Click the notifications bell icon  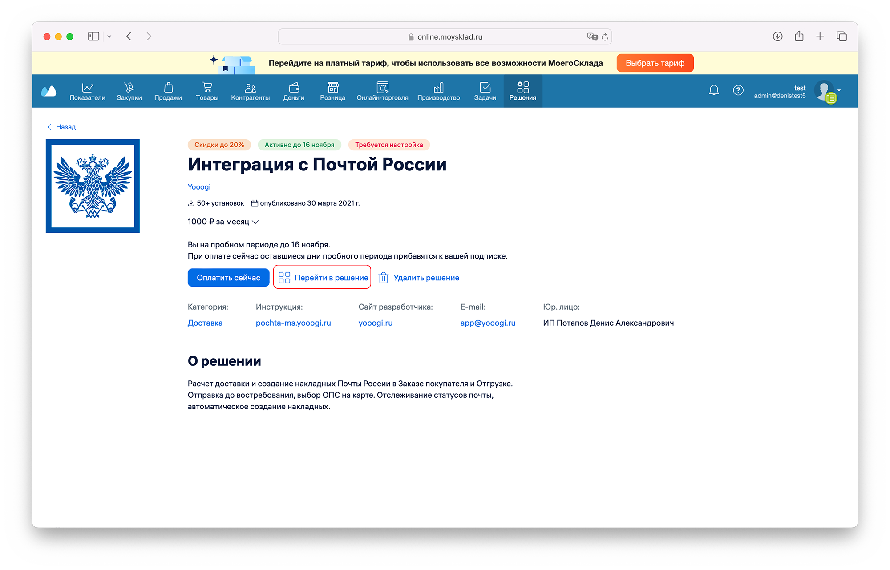click(x=714, y=90)
